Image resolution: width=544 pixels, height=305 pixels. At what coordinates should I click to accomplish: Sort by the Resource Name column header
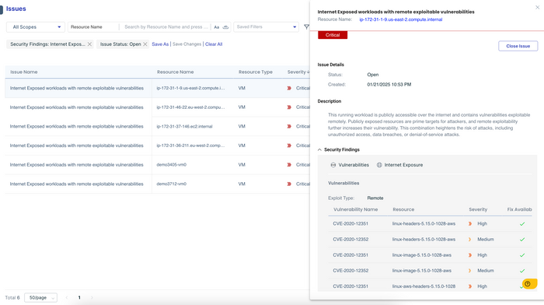pos(175,72)
